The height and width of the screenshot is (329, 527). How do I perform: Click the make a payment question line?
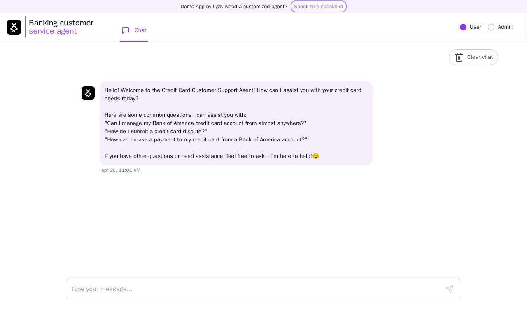click(x=206, y=140)
